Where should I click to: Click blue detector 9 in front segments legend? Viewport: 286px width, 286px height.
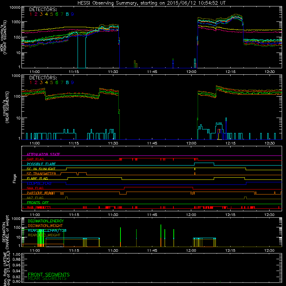click(x=73, y=14)
